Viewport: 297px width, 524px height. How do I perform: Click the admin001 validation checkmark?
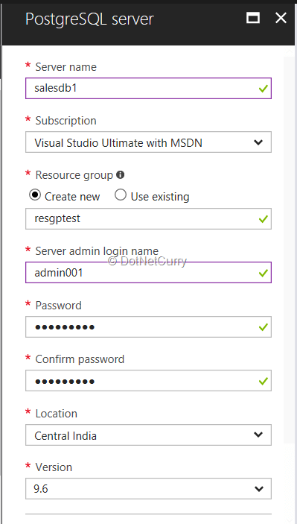point(264,273)
